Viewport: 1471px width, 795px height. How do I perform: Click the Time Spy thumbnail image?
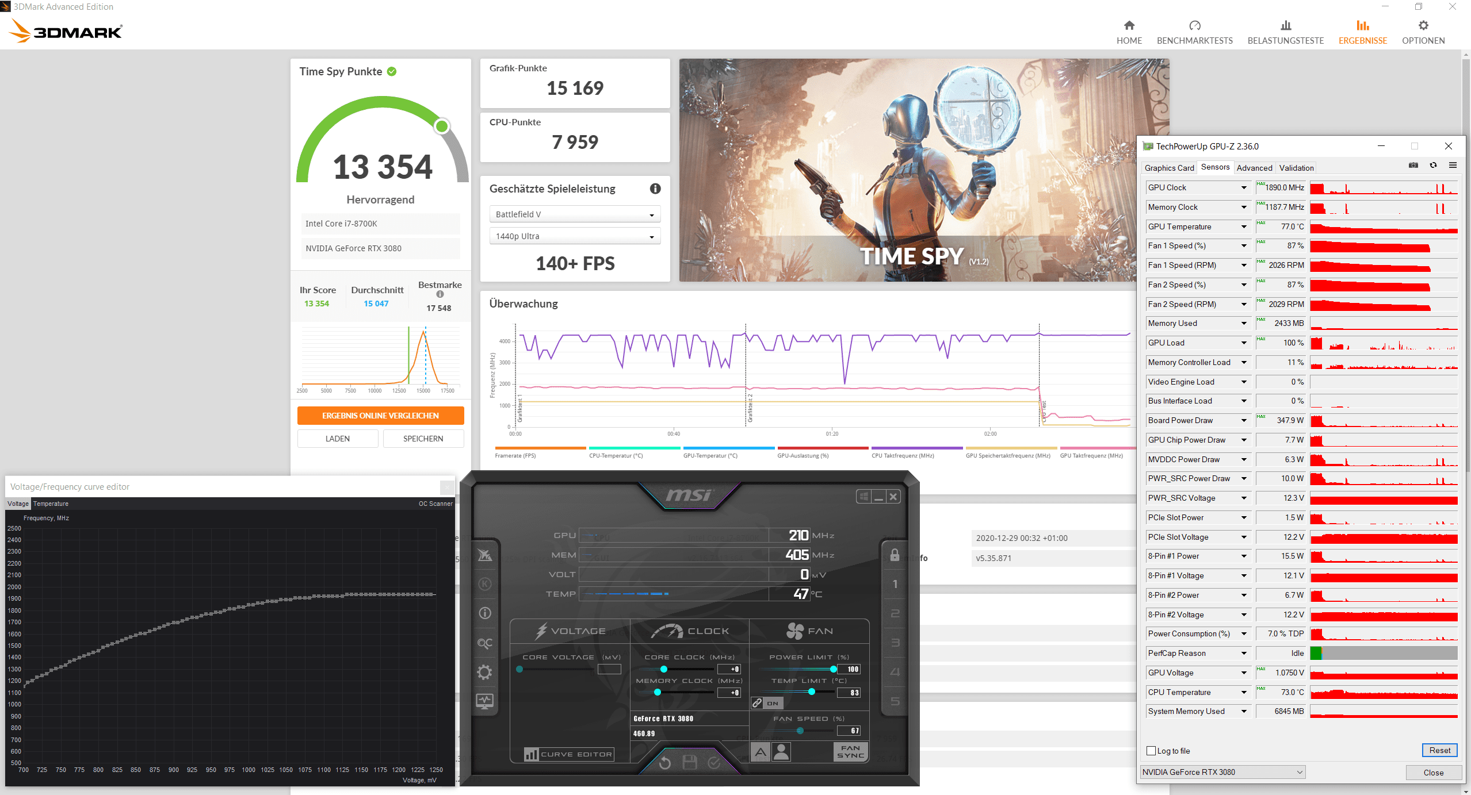[924, 170]
